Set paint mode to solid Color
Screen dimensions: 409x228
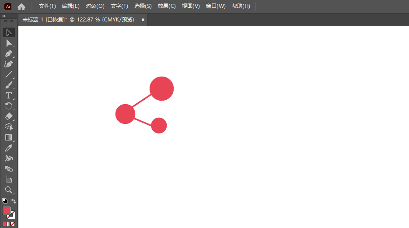tap(5, 224)
